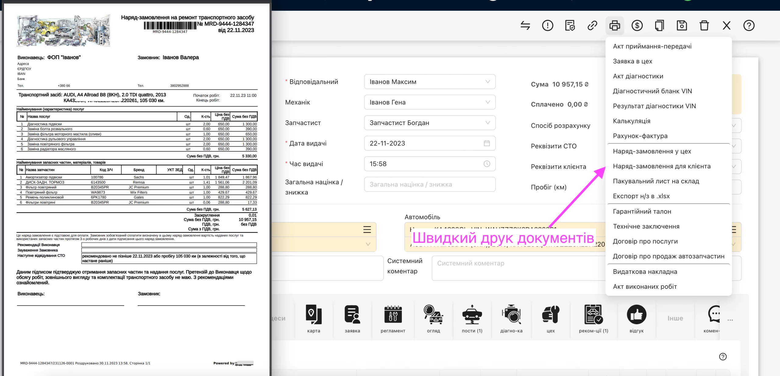This screenshot has width=780, height=376.
Task: Click the workshop logo image in document preview
Action: pos(63,30)
